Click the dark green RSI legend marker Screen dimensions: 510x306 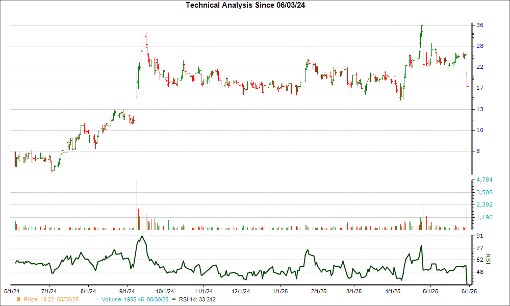tap(174, 299)
